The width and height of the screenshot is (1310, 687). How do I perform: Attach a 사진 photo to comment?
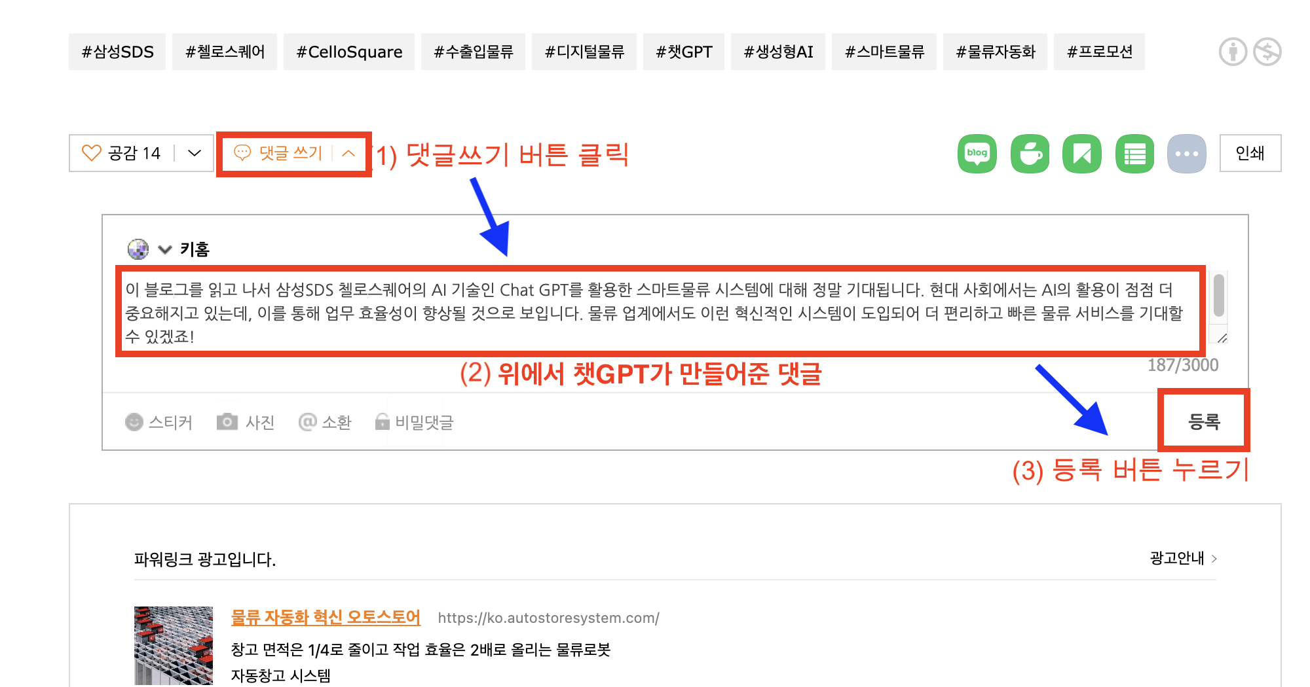[x=246, y=422]
